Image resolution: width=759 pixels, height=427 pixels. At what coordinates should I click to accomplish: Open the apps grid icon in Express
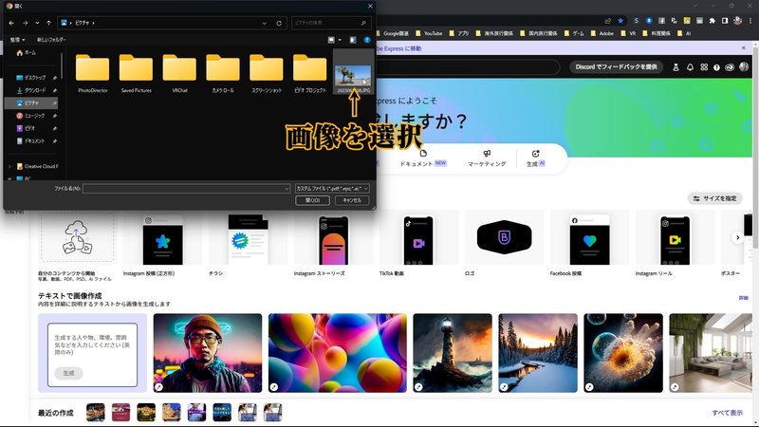point(704,67)
